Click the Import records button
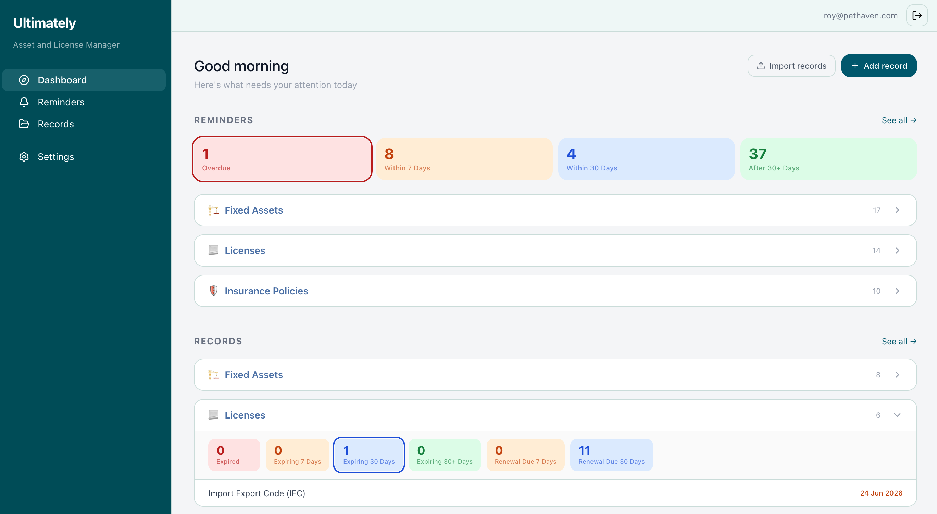This screenshot has height=514, width=937. click(791, 66)
